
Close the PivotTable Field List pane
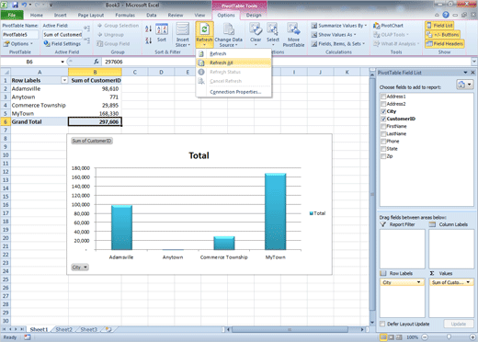472,73
